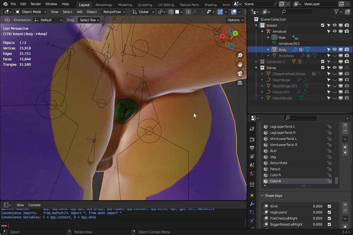
Task: Open the File menu
Action: tap(13, 4)
